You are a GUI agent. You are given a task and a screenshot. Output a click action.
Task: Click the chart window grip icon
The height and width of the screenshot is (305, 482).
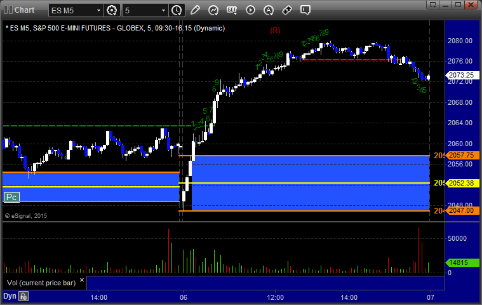point(8,10)
